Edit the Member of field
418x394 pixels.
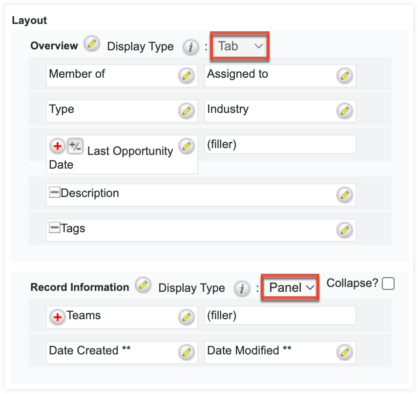click(187, 76)
